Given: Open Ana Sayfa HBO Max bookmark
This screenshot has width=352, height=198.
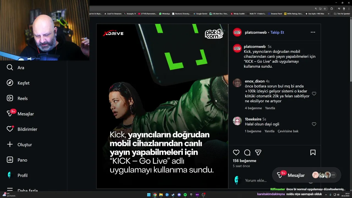Looking at the screenshot, I should [315, 13].
